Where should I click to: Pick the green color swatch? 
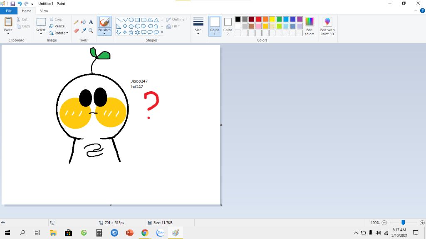click(x=279, y=19)
